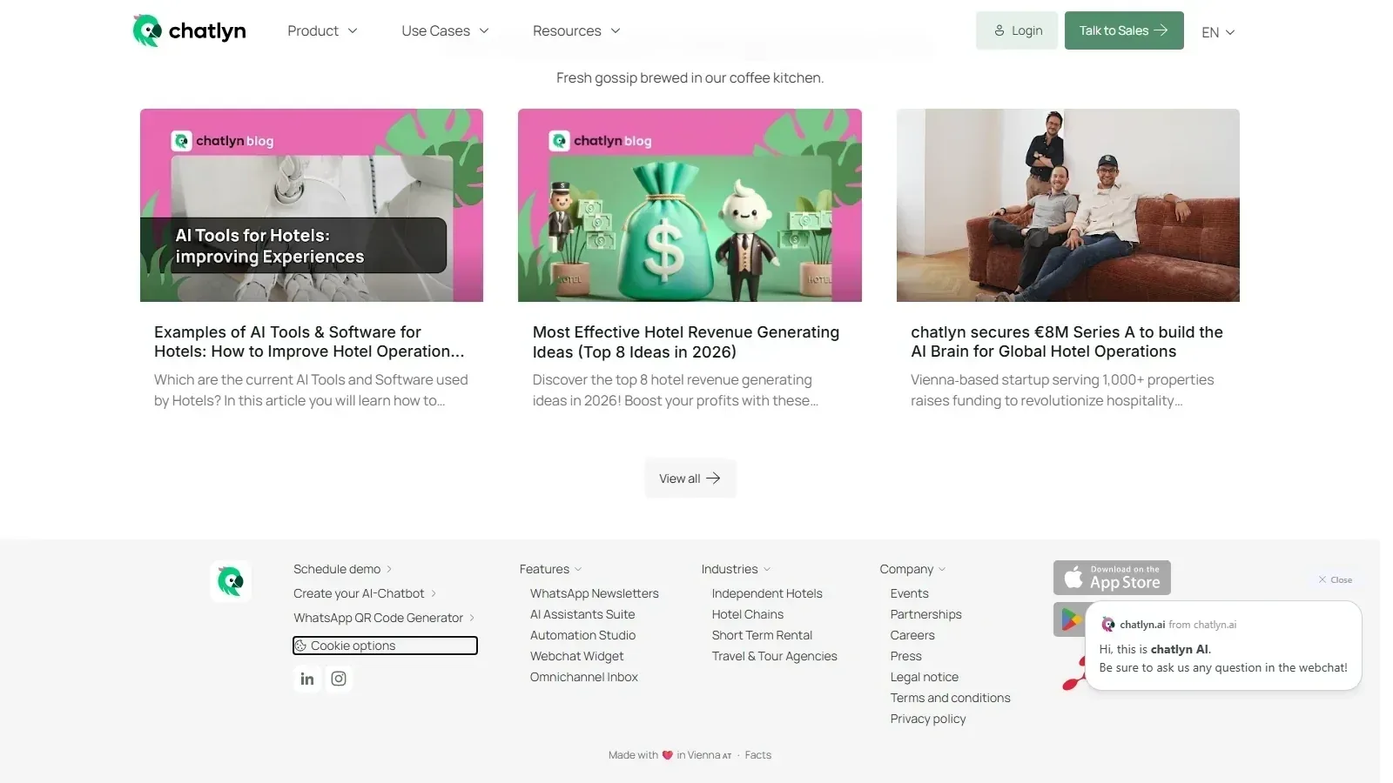Open Webchat Widget link
1393x783 pixels.
point(576,656)
